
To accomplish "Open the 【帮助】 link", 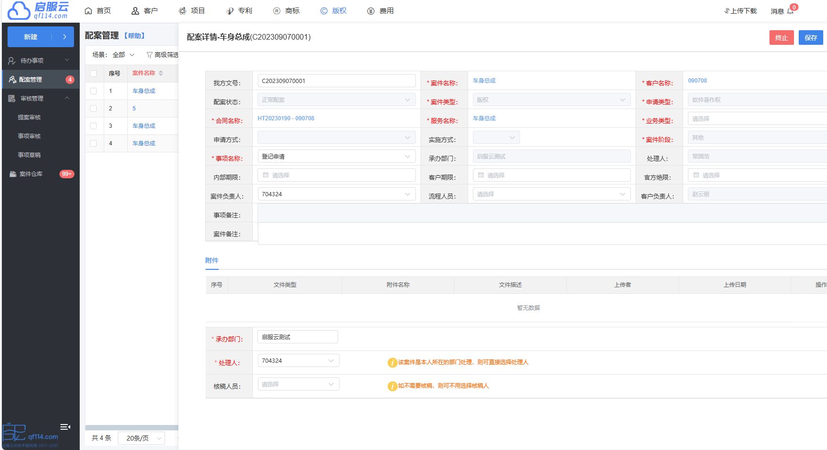I will (134, 36).
